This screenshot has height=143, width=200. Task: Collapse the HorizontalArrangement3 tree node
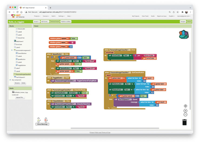point(12,50)
